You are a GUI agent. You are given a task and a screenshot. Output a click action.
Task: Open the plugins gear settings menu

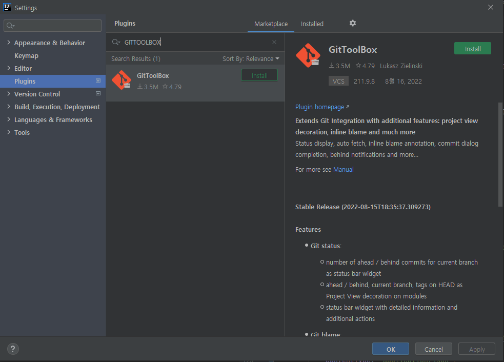(353, 23)
